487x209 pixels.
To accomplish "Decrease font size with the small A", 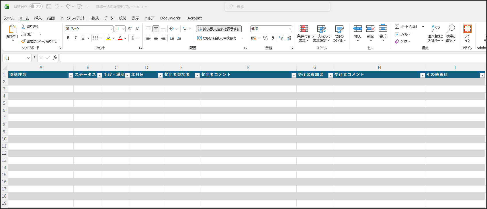I will [137, 29].
